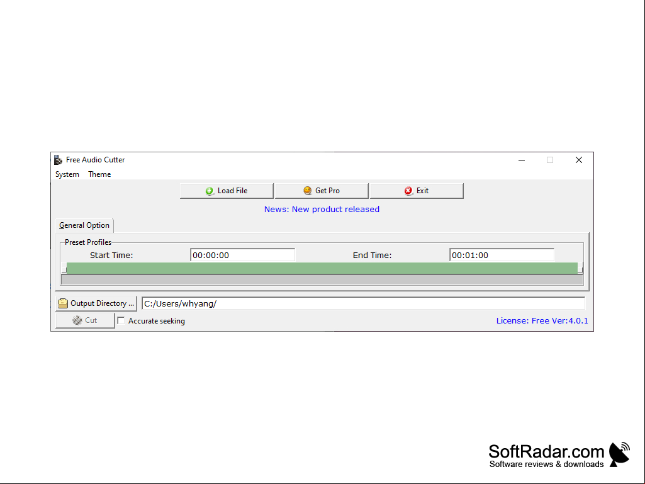Click the right handle of the range slider
Image resolution: width=645 pixels, height=484 pixels.
[580, 268]
